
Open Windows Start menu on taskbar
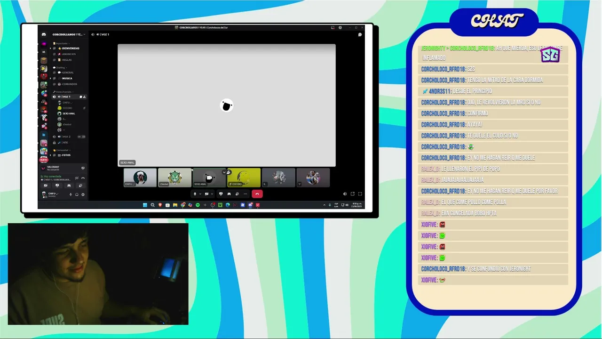point(145,205)
